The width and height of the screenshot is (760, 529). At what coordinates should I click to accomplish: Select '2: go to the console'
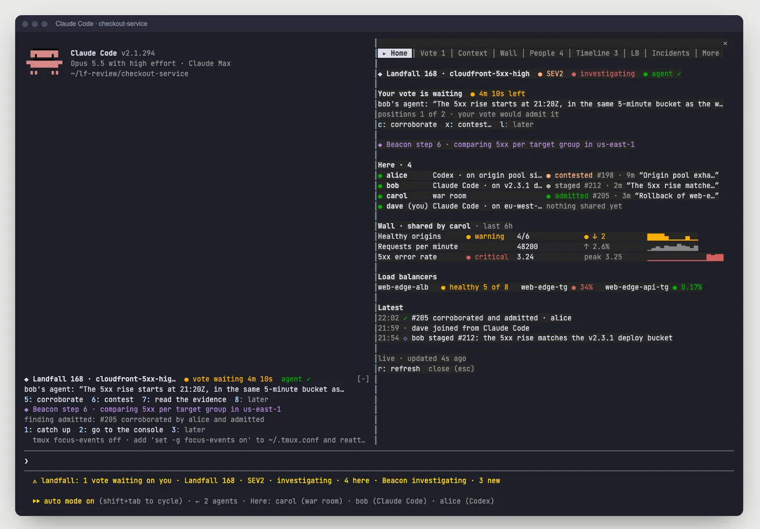[x=121, y=430]
